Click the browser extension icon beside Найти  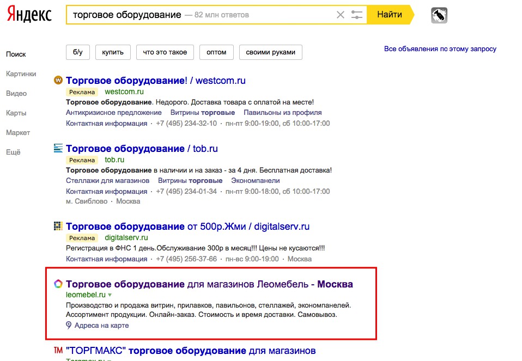[x=439, y=15]
